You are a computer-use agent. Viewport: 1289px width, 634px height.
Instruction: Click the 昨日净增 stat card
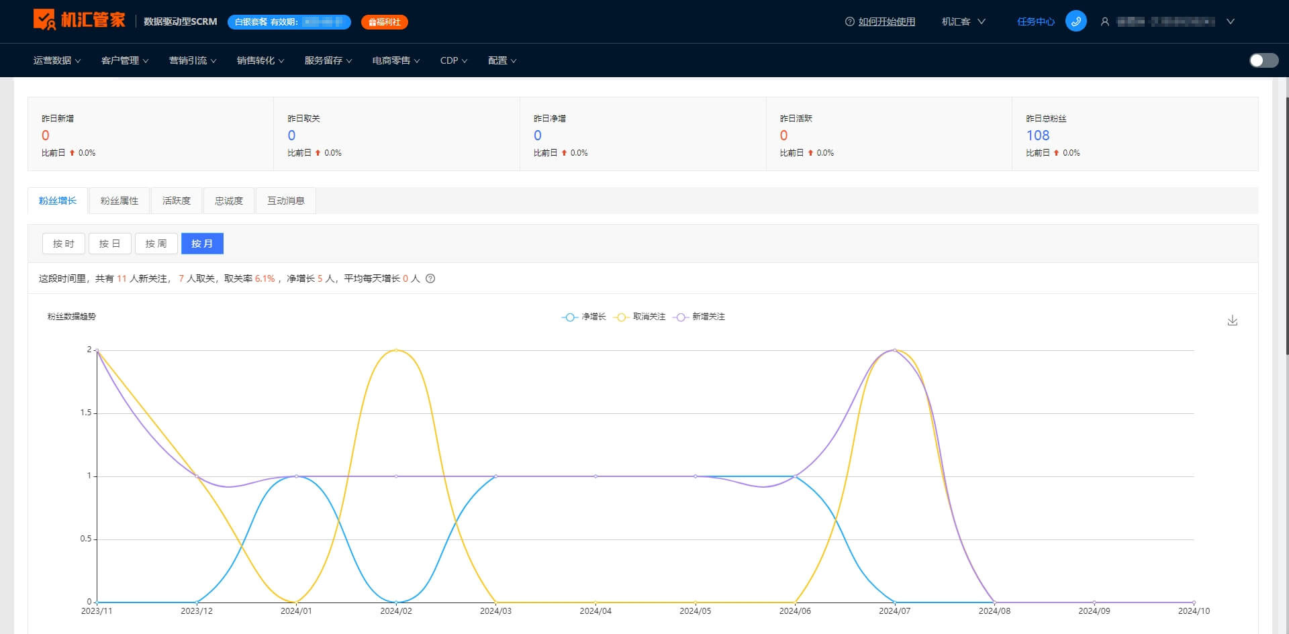[643, 134]
